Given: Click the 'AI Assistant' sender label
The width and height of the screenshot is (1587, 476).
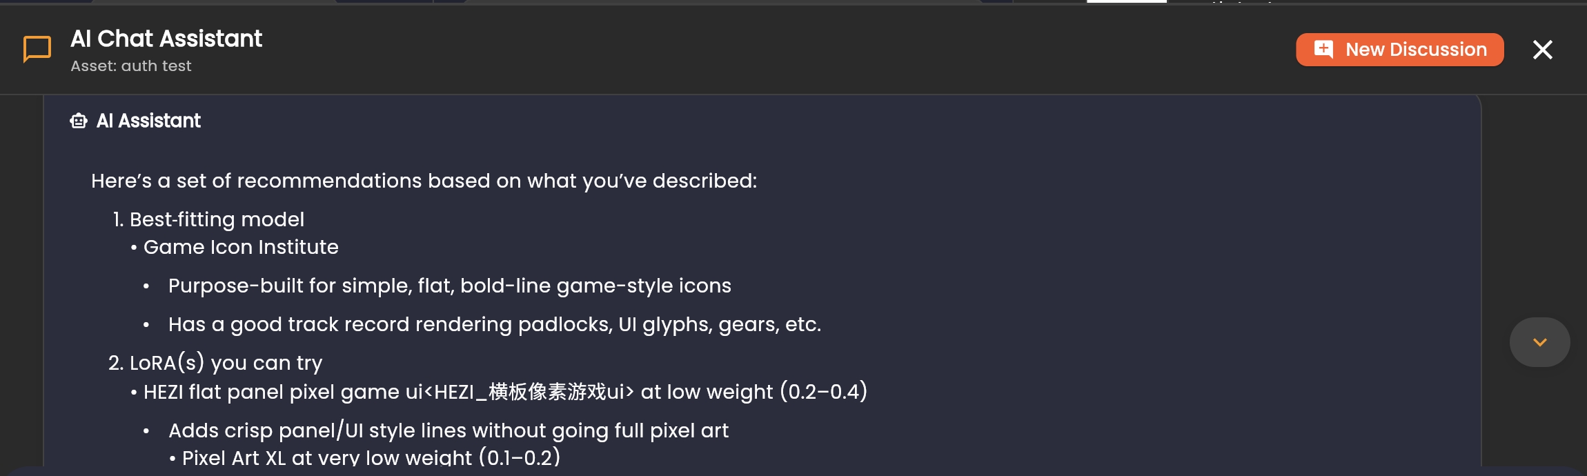Looking at the screenshot, I should [x=148, y=121].
